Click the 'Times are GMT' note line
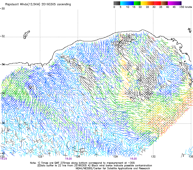 click(82, 163)
